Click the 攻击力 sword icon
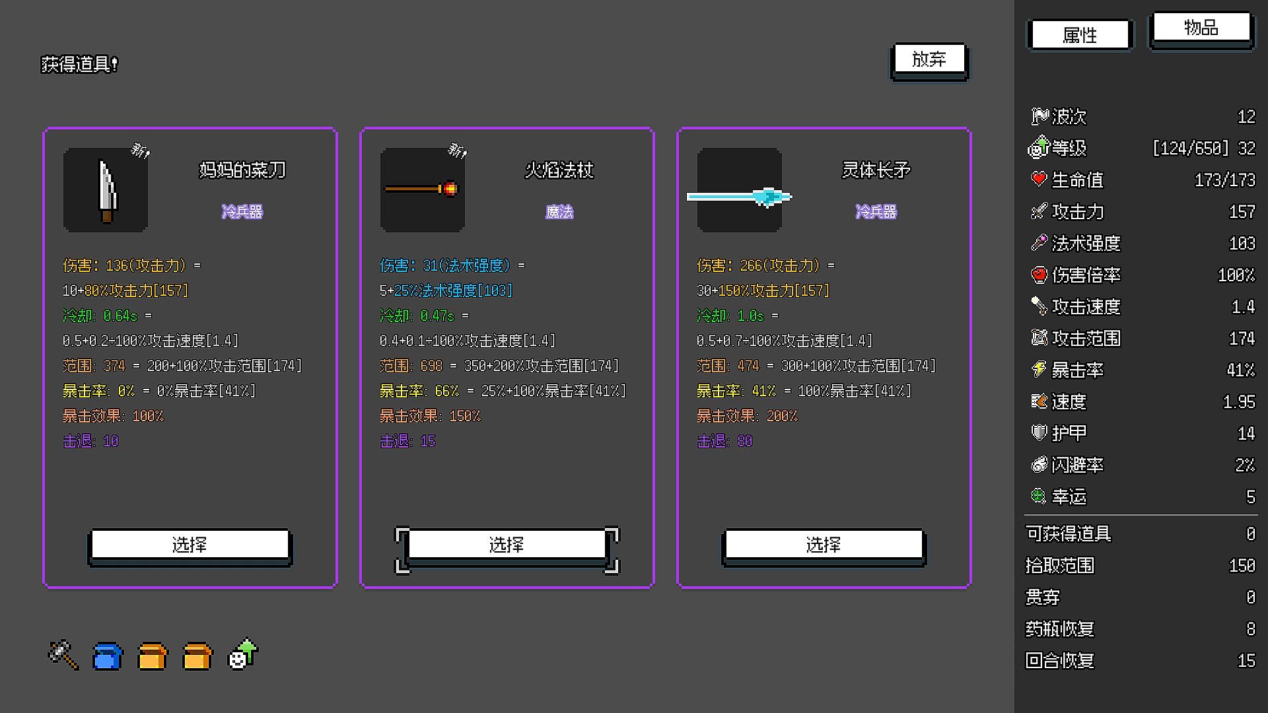Image resolution: width=1268 pixels, height=713 pixels. tap(1039, 211)
